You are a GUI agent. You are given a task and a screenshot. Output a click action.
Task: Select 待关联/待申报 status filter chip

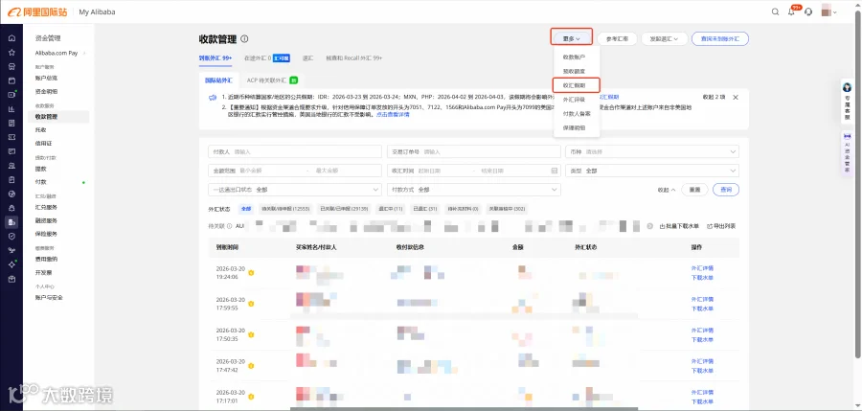tap(285, 209)
